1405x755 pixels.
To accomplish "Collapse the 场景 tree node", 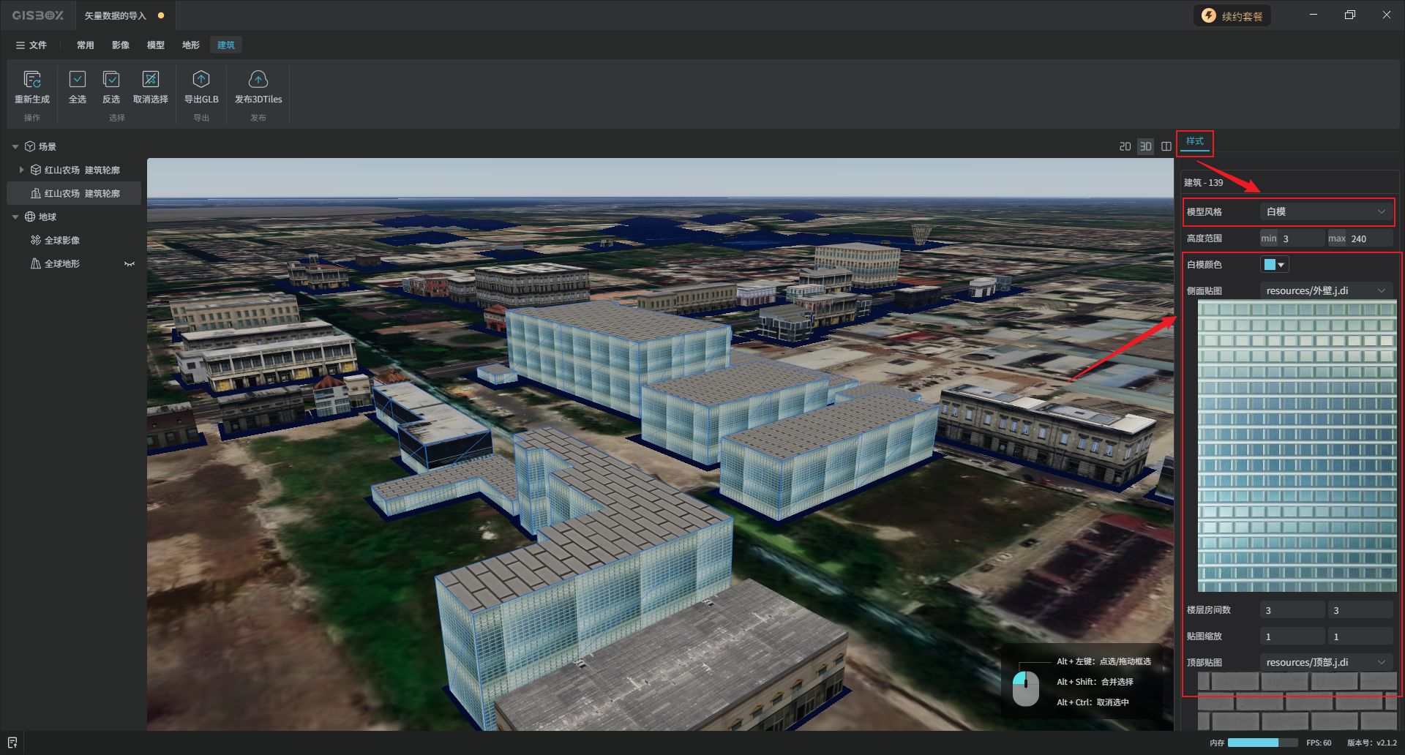I will coord(15,147).
